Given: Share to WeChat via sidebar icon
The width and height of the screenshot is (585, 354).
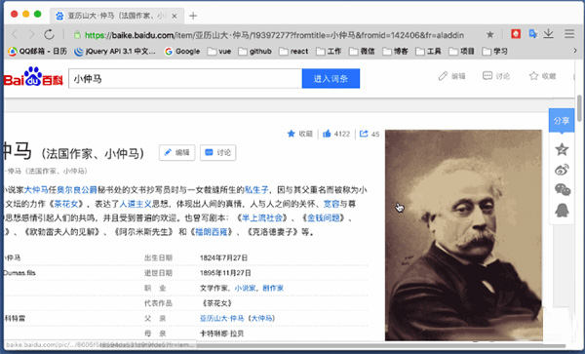Looking at the screenshot, I should coord(563,190).
